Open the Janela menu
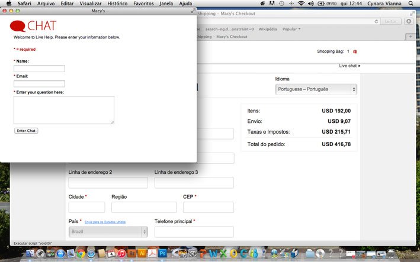The image size is (420, 262). [166, 4]
